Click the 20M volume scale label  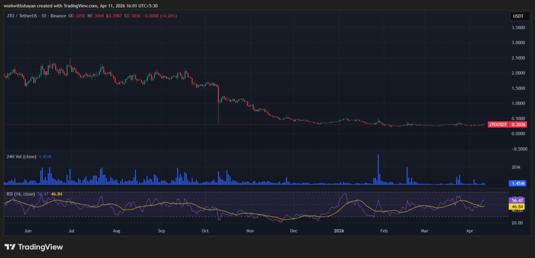click(516, 168)
